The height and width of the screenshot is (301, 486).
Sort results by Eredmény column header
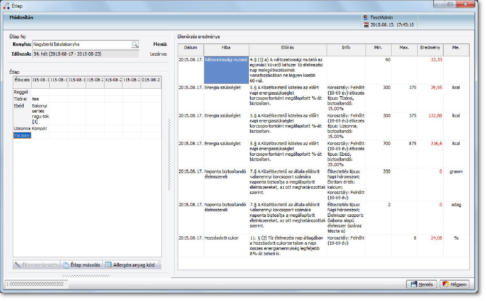click(x=430, y=48)
